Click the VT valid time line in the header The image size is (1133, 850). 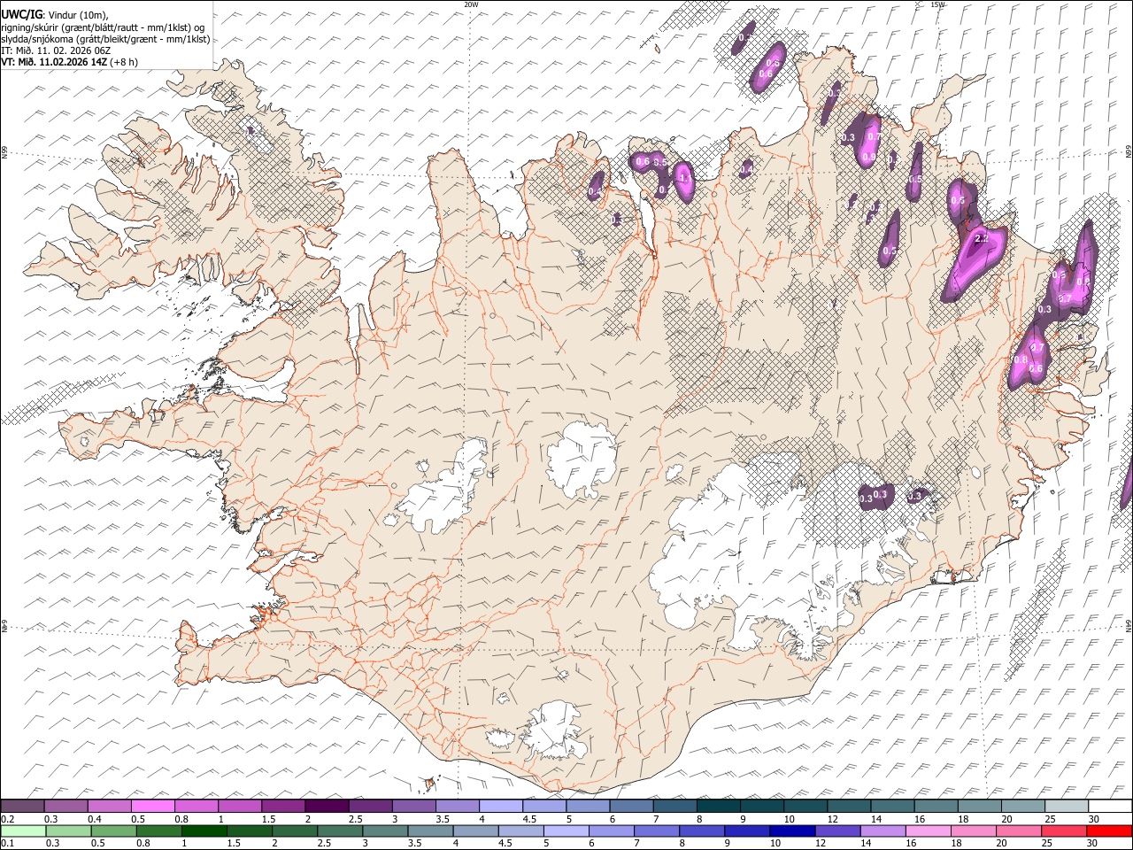point(69,62)
